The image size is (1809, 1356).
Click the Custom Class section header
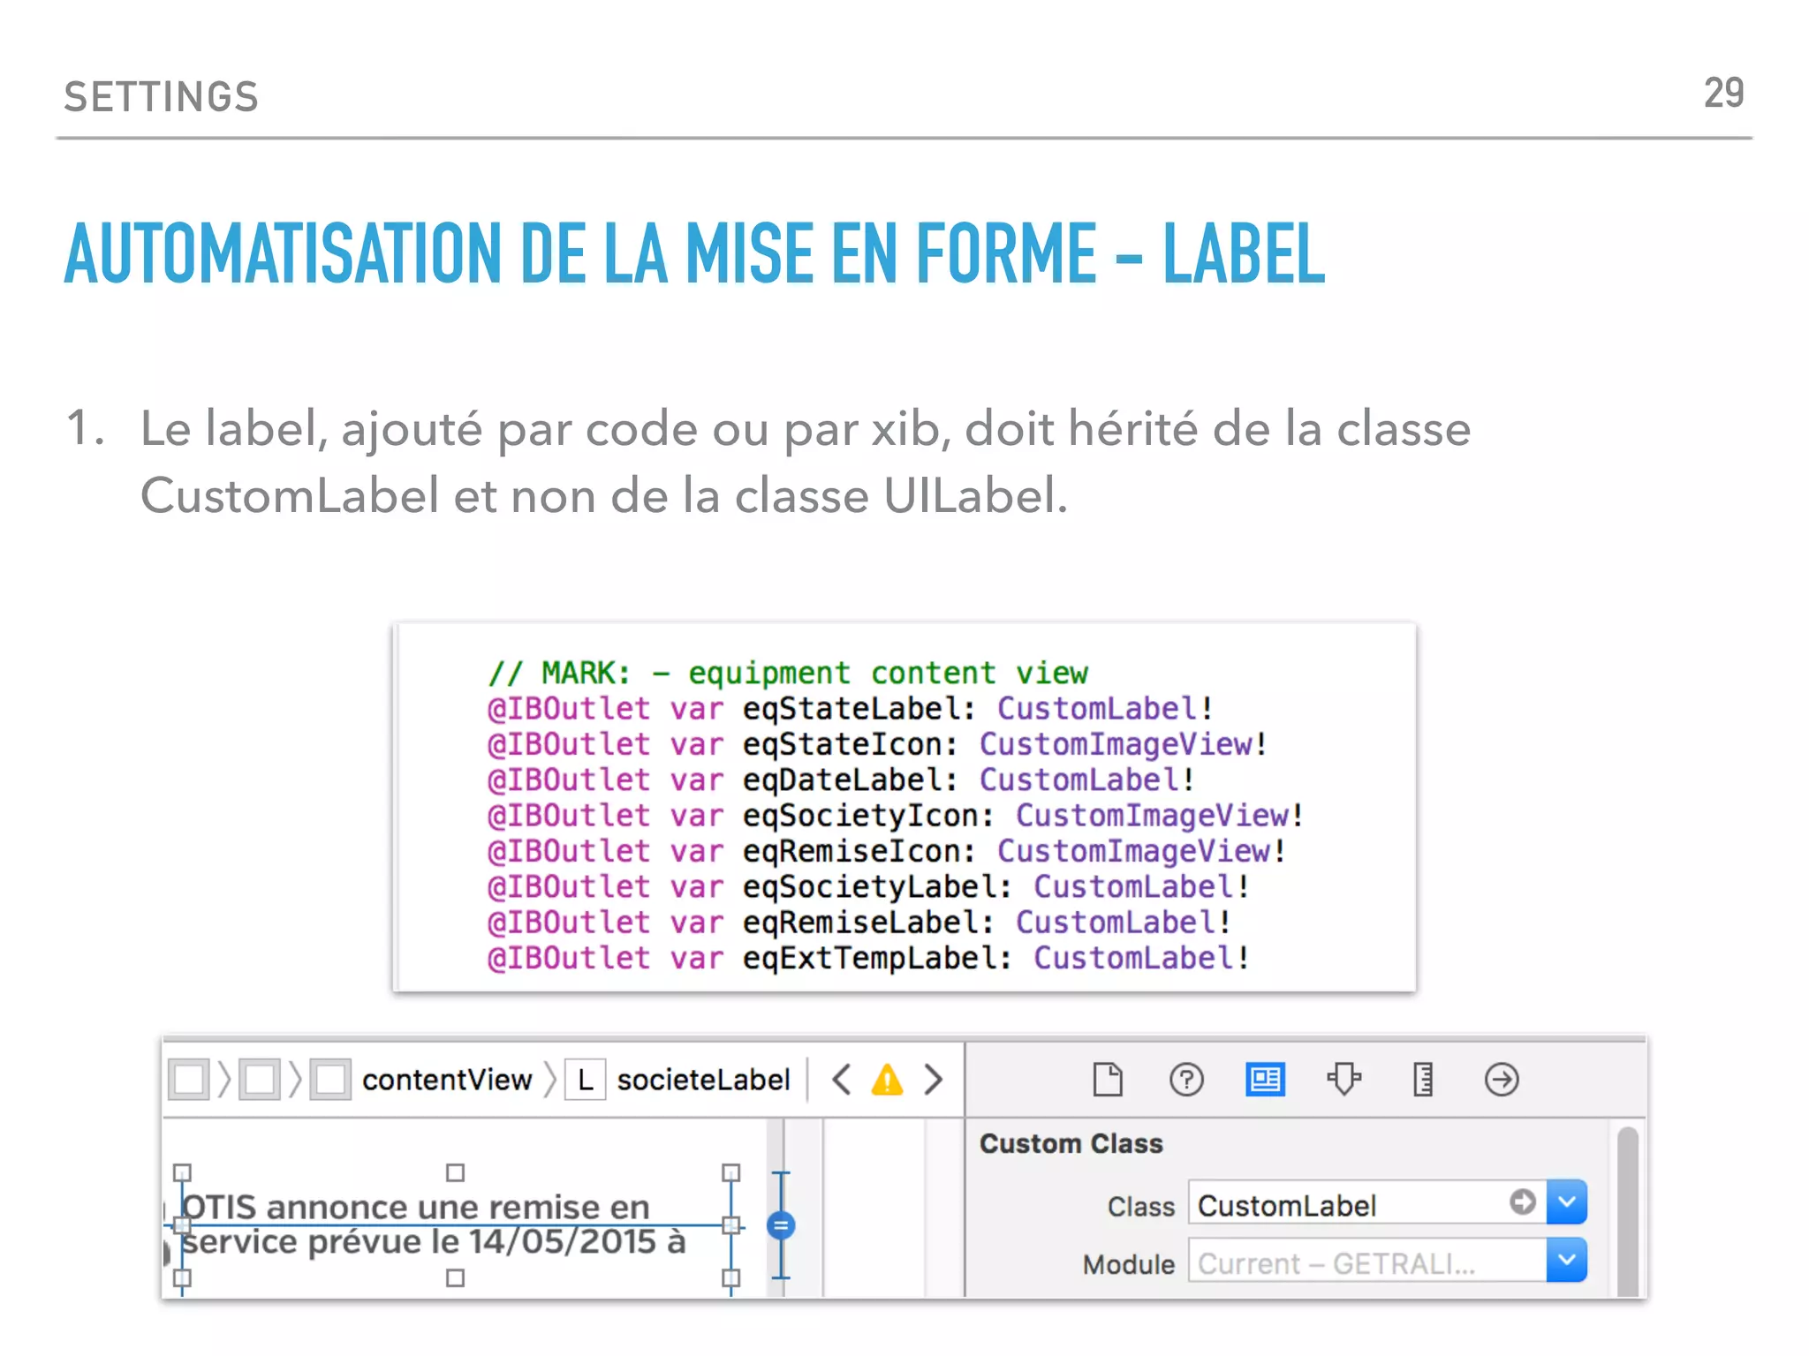click(x=1071, y=1143)
